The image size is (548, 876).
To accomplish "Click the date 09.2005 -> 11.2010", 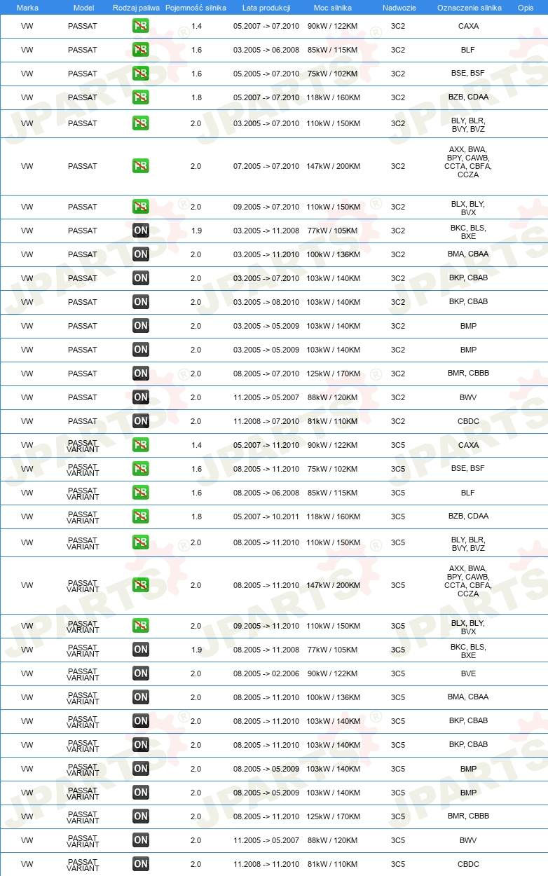I will click(266, 626).
